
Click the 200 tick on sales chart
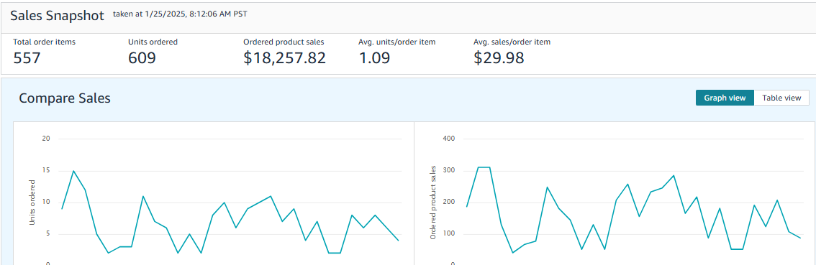448,202
